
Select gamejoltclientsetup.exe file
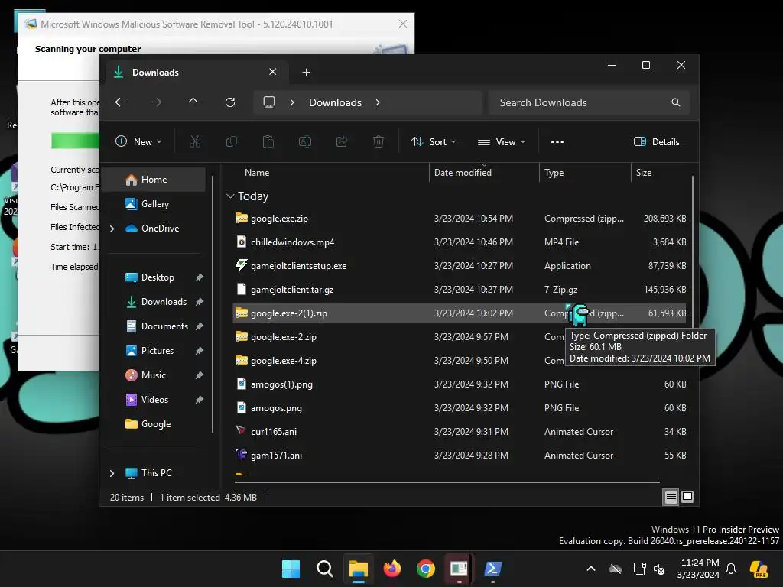(x=460, y=266)
